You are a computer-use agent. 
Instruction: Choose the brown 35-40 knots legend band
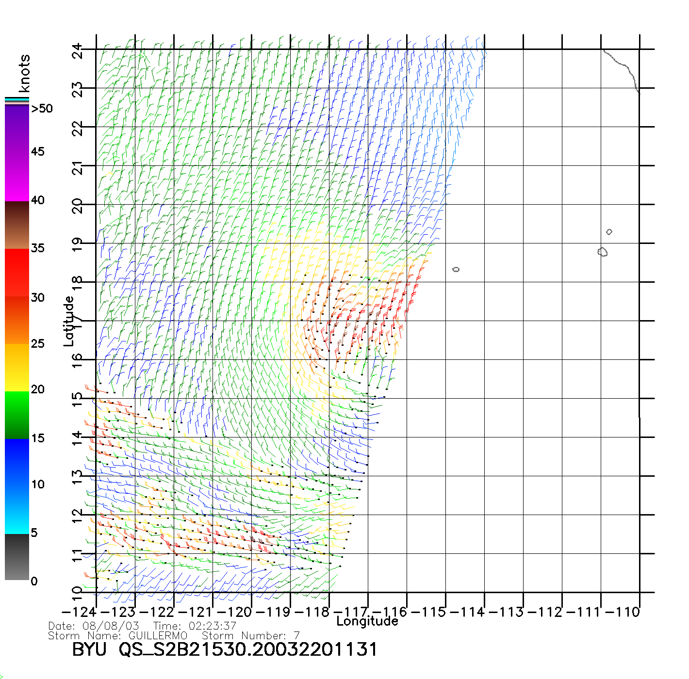click(x=16, y=225)
